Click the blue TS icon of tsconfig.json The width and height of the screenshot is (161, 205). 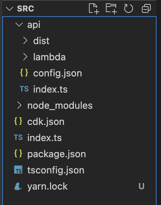(18, 170)
